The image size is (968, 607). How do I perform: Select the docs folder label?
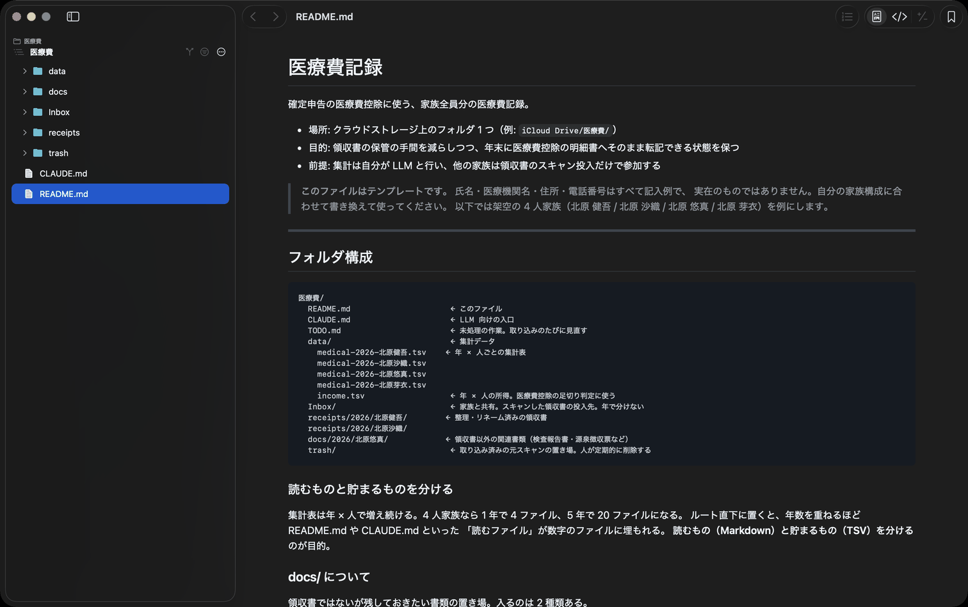tap(58, 91)
